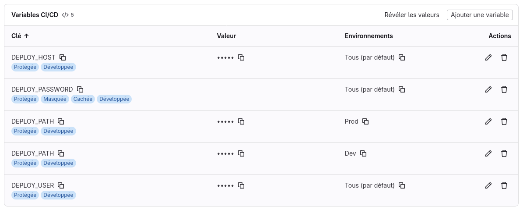Copy the DEPLOY_HOST key name
This screenshot has height=210, width=523.
pos(63,57)
